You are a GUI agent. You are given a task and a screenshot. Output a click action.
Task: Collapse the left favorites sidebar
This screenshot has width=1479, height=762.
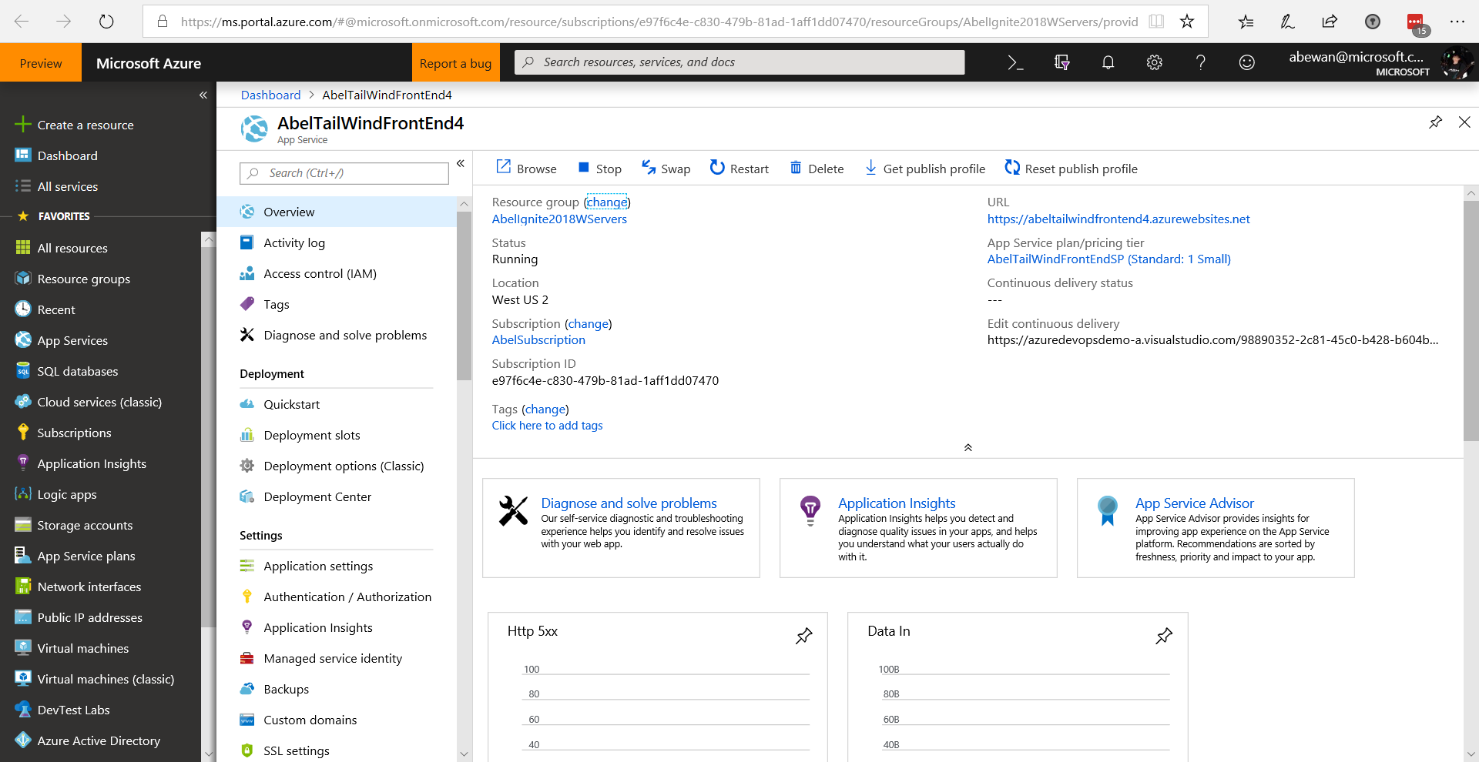203,95
